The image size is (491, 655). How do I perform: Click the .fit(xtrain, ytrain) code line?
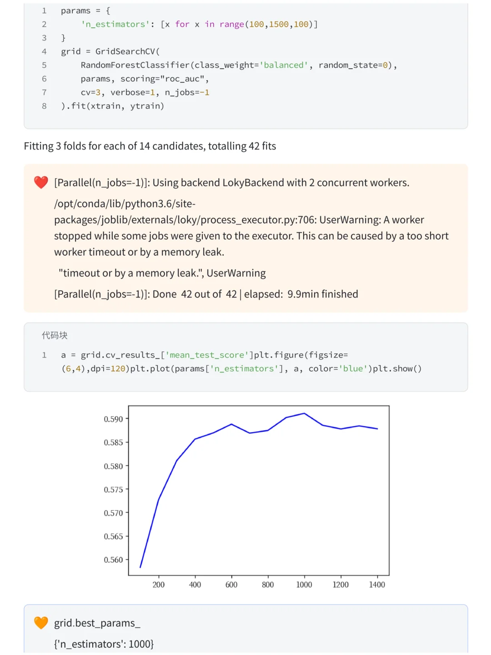tap(113, 106)
